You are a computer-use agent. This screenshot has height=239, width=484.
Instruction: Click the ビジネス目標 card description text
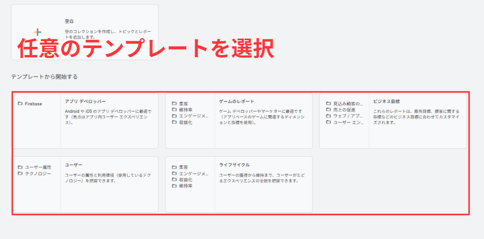pos(416,117)
